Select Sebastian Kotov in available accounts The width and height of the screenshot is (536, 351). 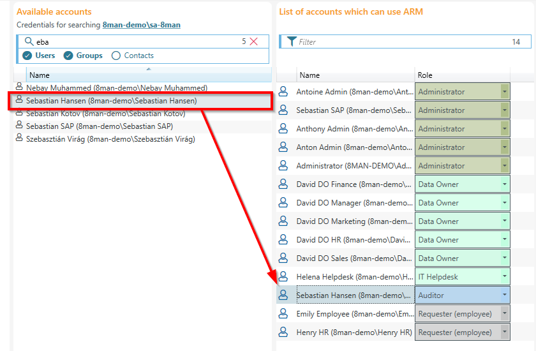tap(105, 113)
